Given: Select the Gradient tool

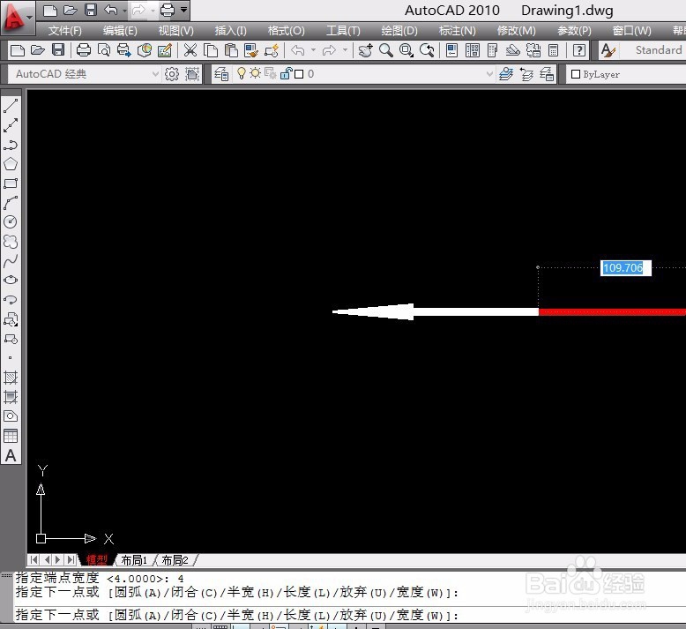Looking at the screenshot, I should click(x=11, y=397).
